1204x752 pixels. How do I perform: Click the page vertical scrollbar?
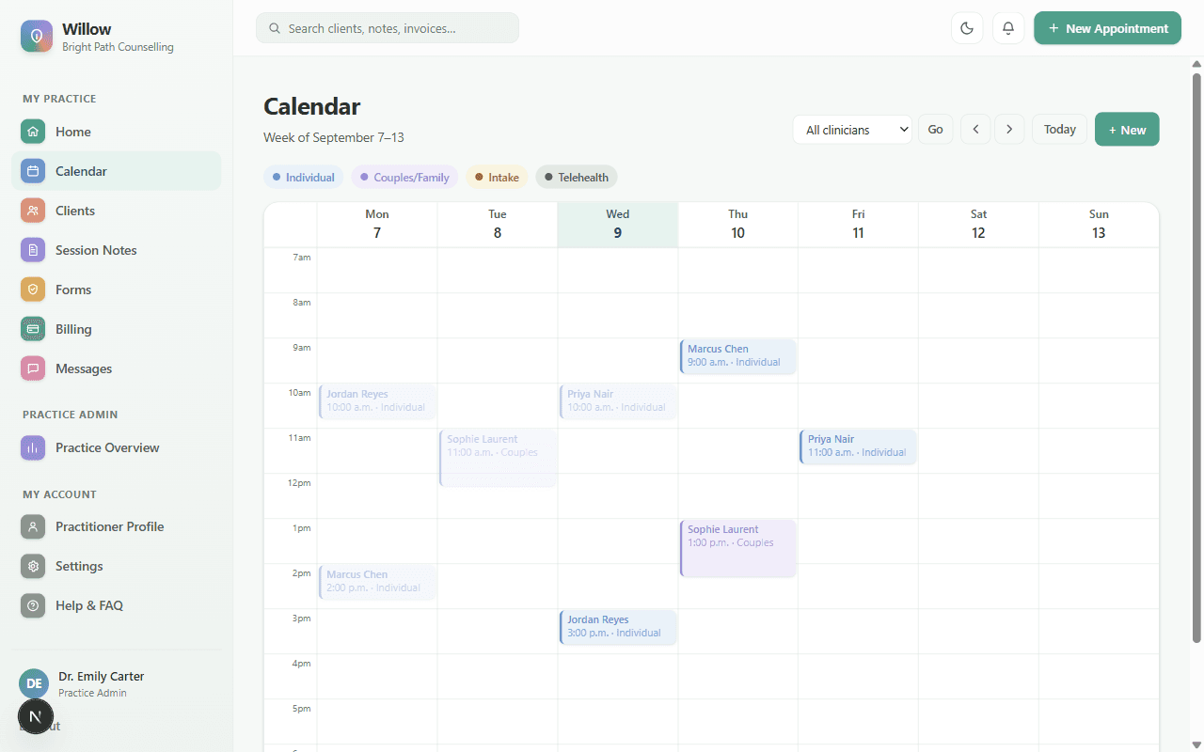(x=1196, y=357)
